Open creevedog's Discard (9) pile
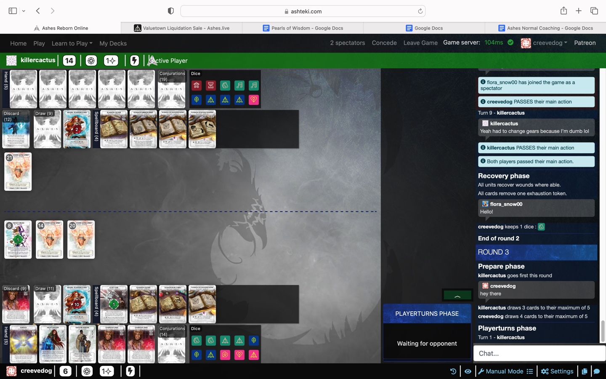The height and width of the screenshot is (379, 606). 16,304
